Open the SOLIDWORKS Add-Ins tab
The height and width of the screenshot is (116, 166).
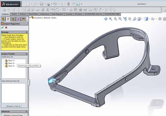click(93, 14)
